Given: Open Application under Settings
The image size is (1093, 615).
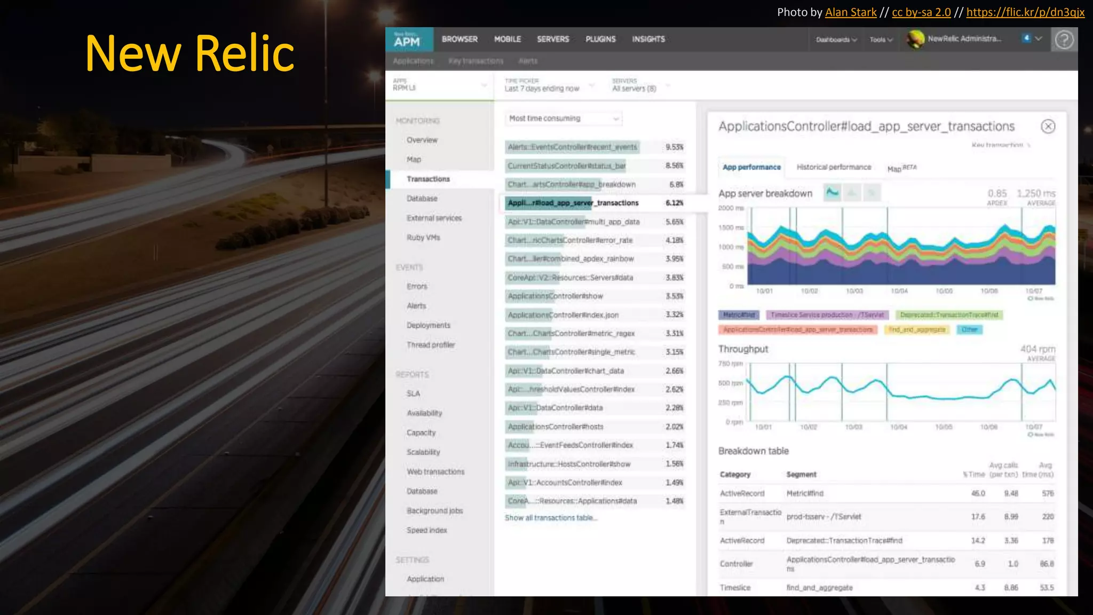Looking at the screenshot, I should point(425,579).
